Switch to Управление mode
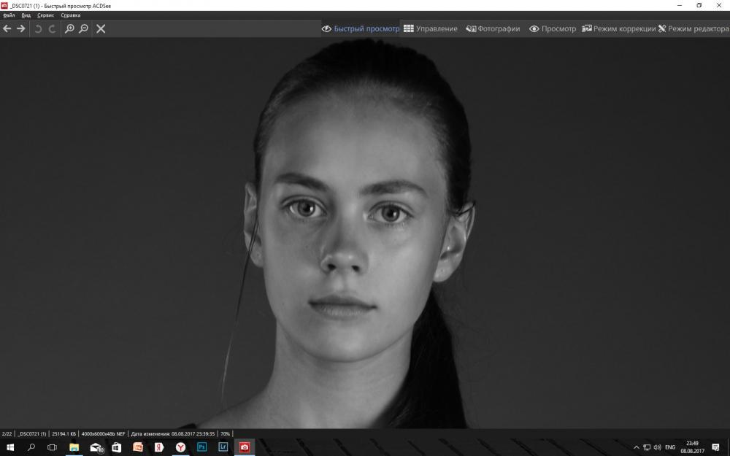Viewport: 730px width, 456px height. [x=431, y=29]
